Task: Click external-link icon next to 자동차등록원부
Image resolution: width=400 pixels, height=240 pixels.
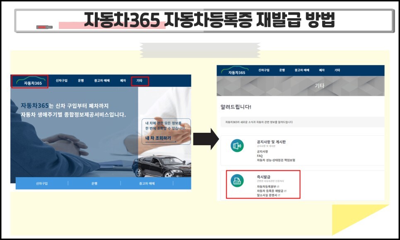Action: point(278,187)
